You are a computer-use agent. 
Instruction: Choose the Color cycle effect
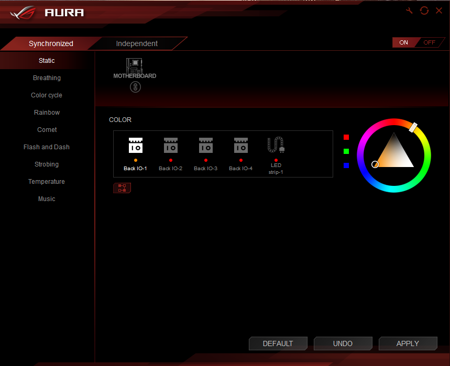click(x=47, y=95)
